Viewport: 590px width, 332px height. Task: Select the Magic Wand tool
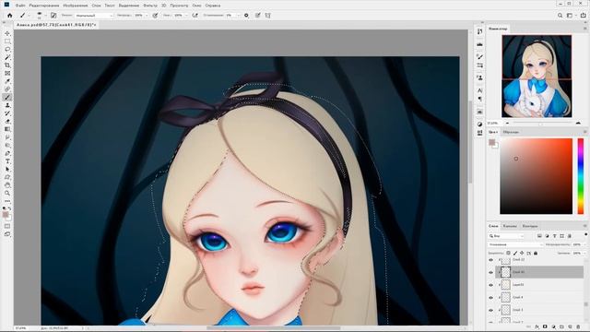click(x=7, y=57)
